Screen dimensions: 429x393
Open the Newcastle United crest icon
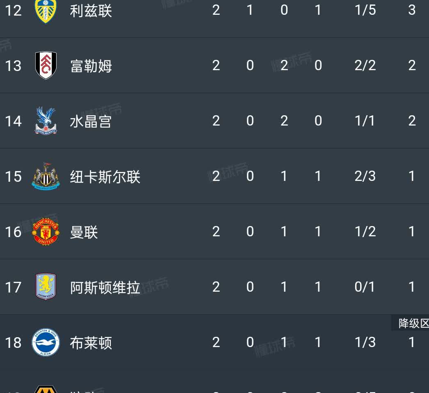click(46, 176)
